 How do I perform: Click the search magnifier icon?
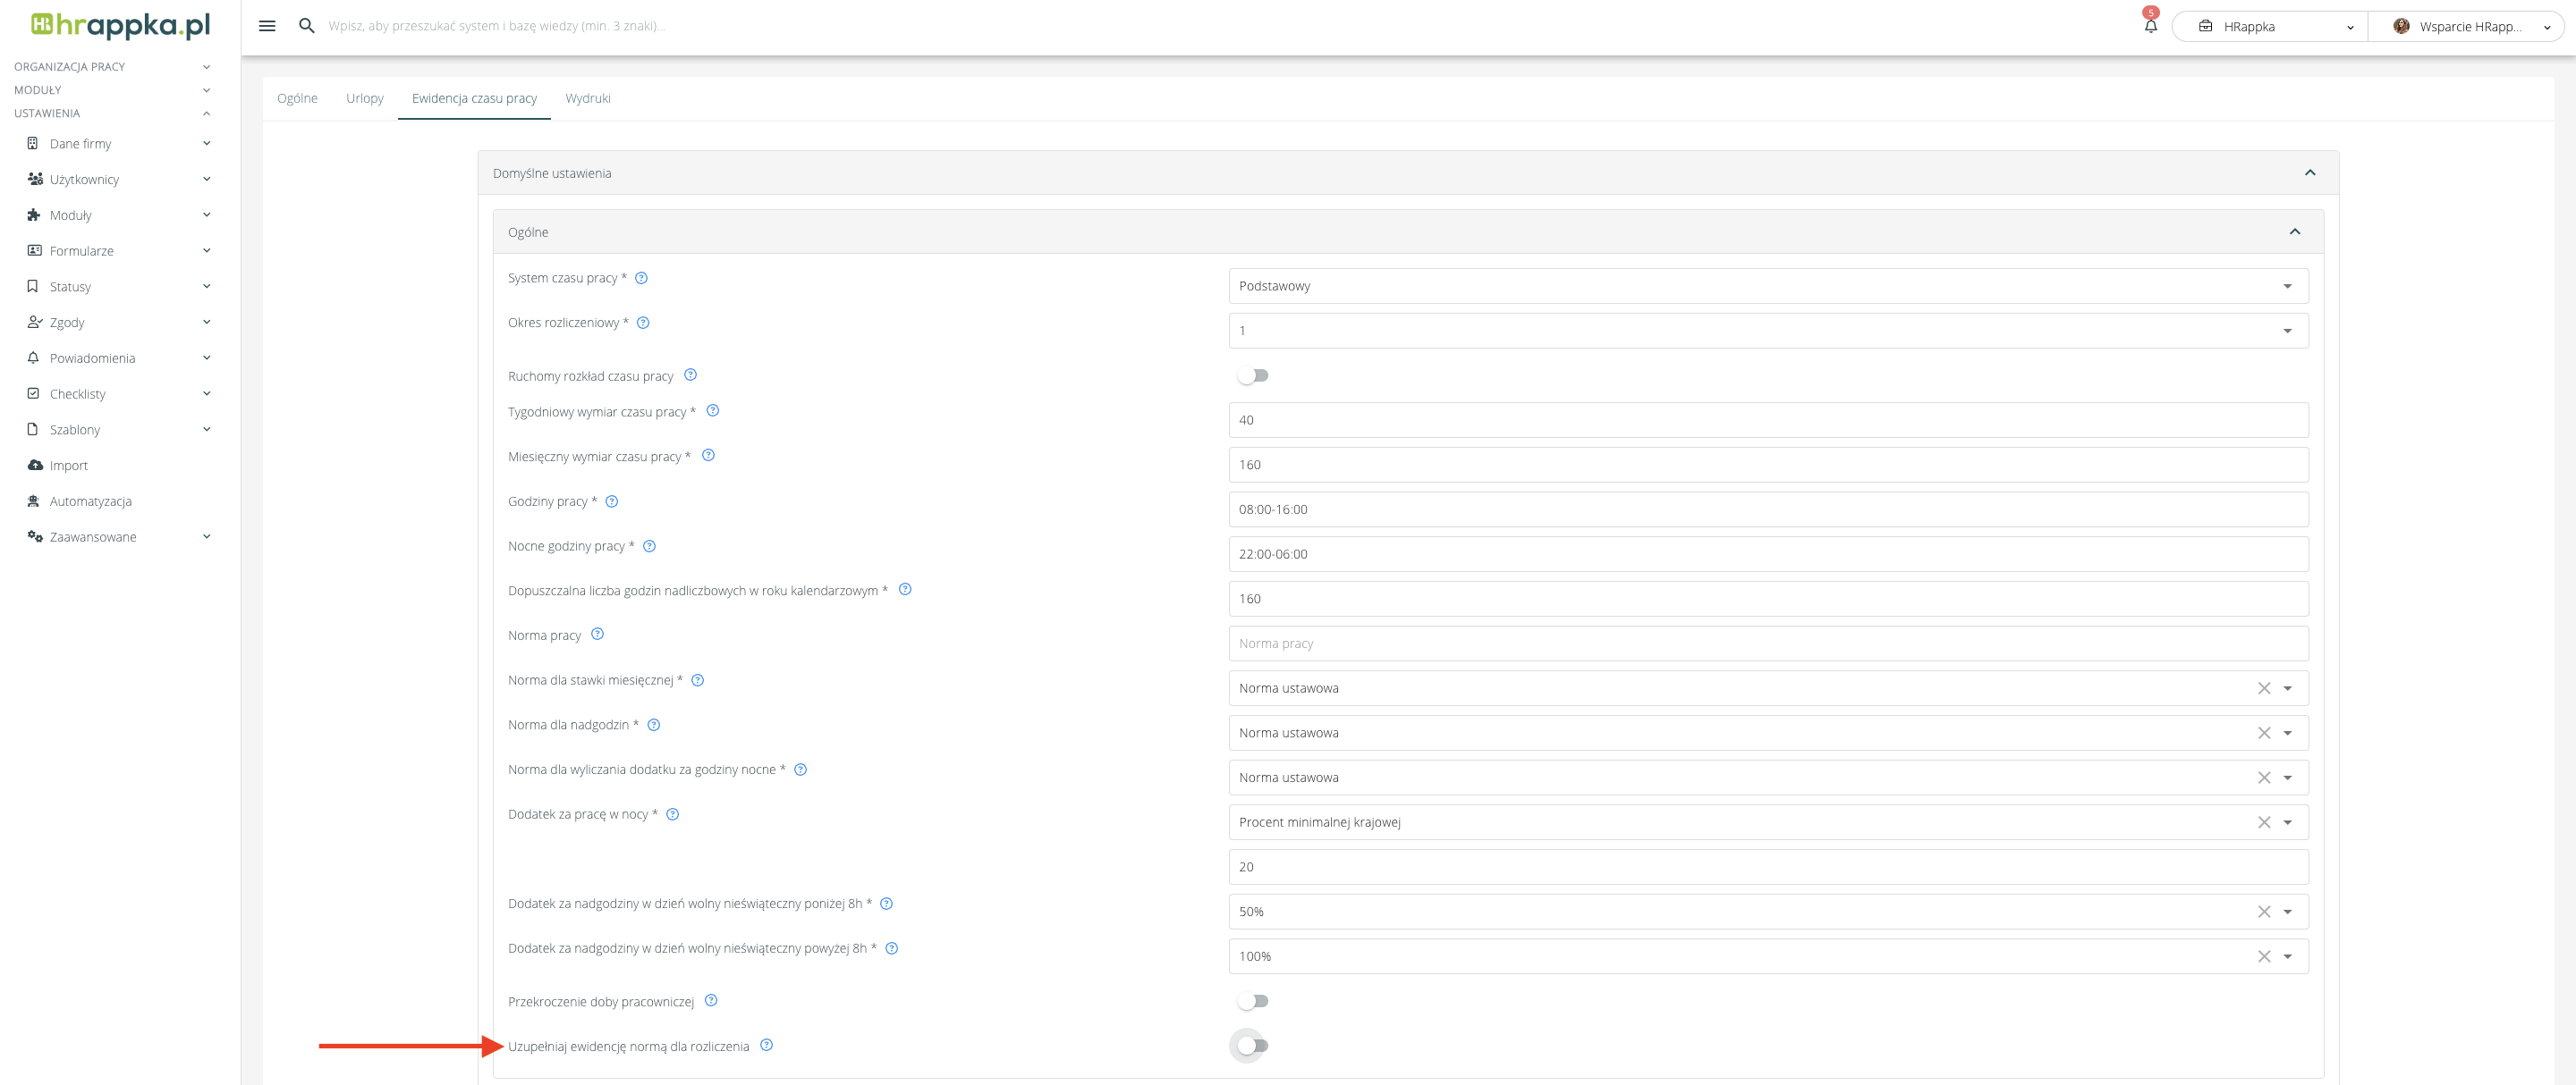click(x=307, y=26)
